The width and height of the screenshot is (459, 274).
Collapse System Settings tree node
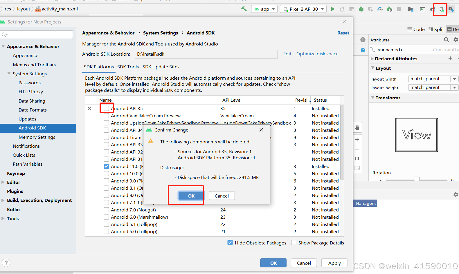click(x=9, y=73)
